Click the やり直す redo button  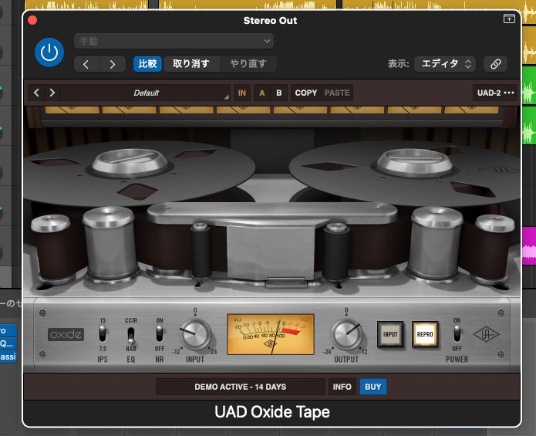tap(248, 64)
